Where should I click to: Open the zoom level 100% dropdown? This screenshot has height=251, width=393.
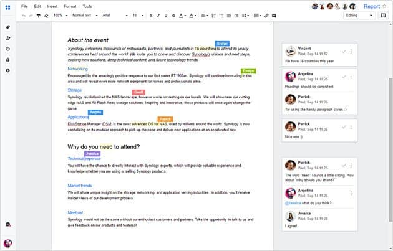(x=61, y=16)
